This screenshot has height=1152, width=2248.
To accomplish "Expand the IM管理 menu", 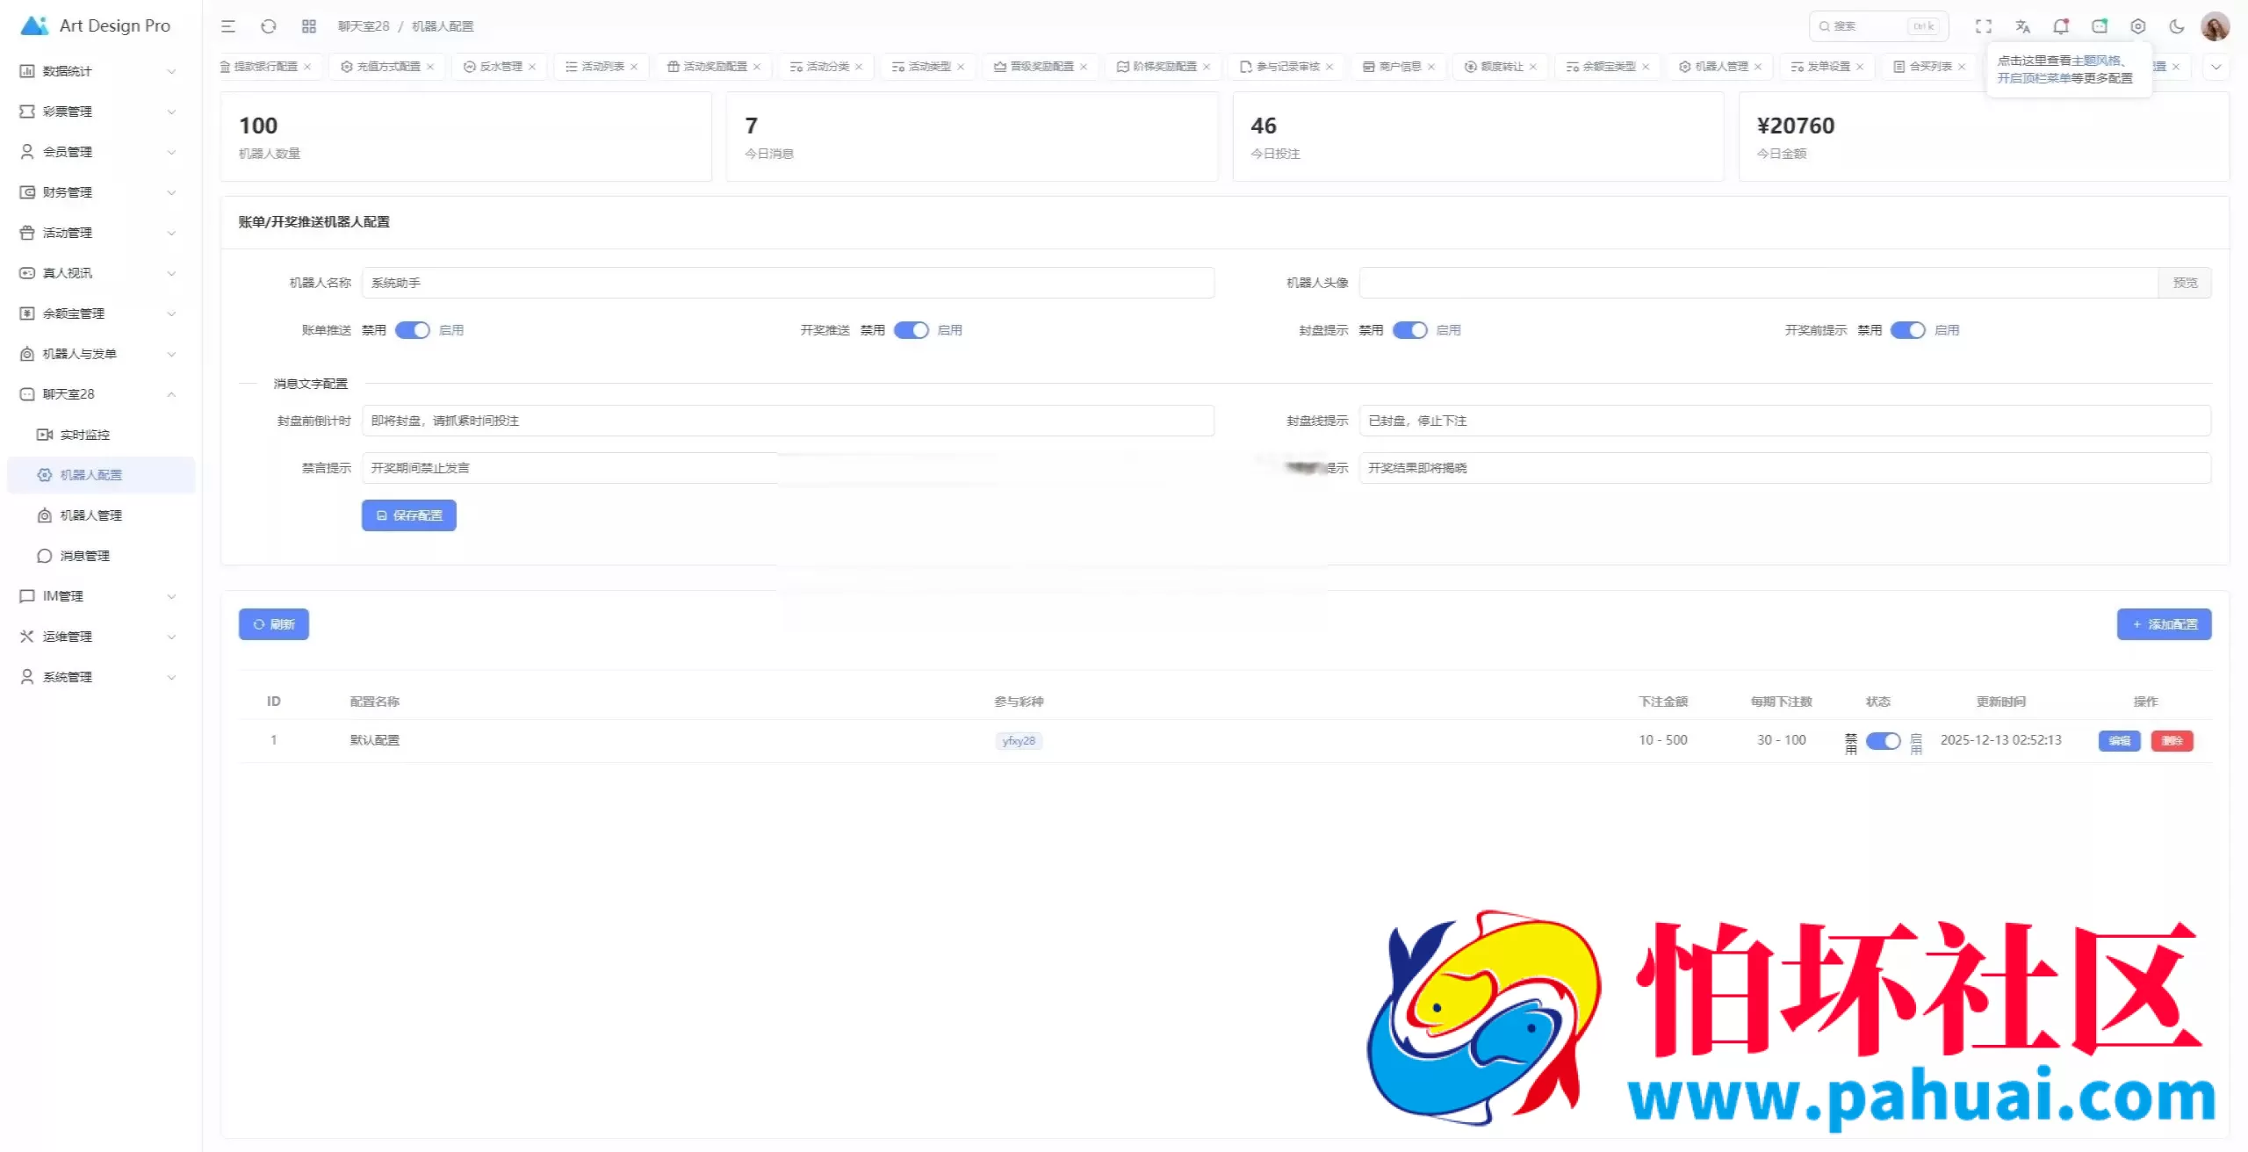I will click(101, 596).
